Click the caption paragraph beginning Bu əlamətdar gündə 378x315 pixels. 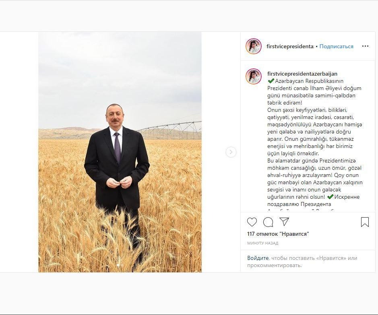(x=315, y=179)
